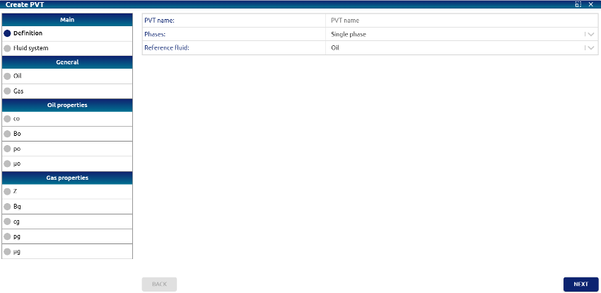Type in the PVT name field
This screenshot has width=601, height=293.
pos(453,21)
